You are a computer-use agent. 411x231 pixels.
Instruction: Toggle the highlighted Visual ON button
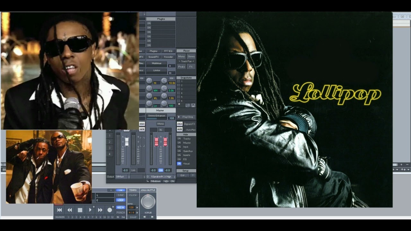click(x=179, y=163)
